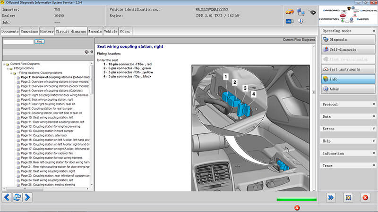Collapse the Fitting locations tree folder

point(8,68)
